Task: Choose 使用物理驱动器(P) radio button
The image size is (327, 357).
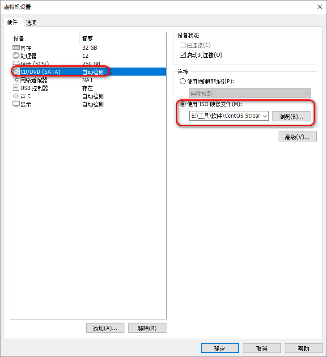Action: point(183,81)
